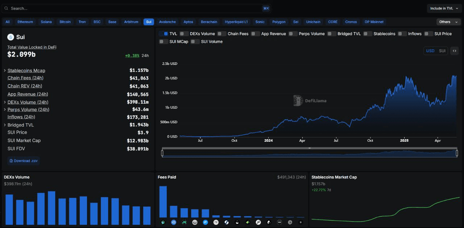Image resolution: width=464 pixels, height=228 pixels.
Task: Switch to the Solana chain tab
Action: pos(46,22)
